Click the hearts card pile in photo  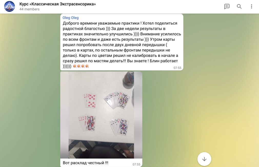[x=90, y=101]
